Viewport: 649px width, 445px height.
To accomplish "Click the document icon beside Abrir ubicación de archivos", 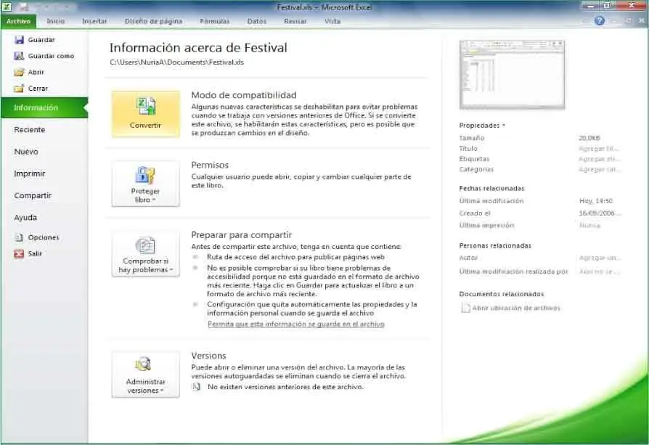I will (x=465, y=308).
